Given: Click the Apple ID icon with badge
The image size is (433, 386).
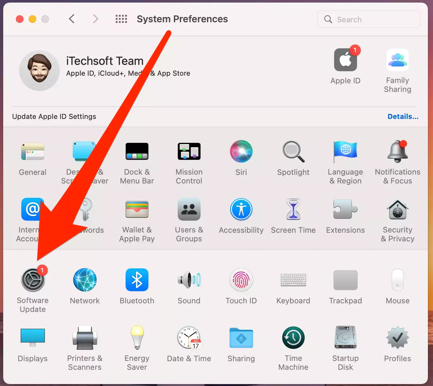Looking at the screenshot, I should tap(345, 60).
